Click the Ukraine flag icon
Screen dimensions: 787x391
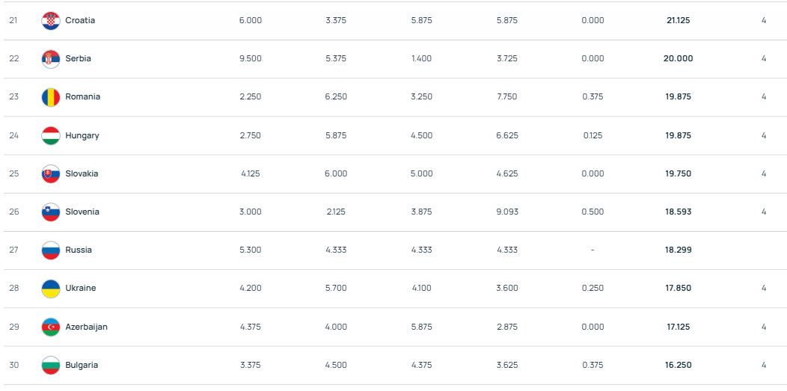coord(50,289)
